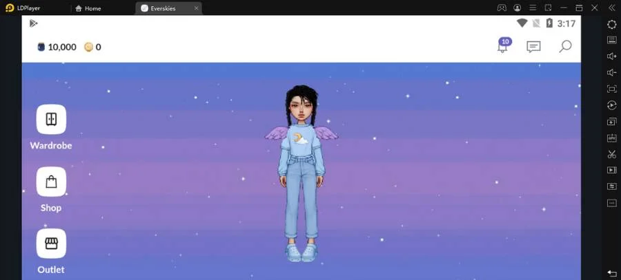Viewport: 621px width, 280px height.
Task: Take screenshot with scissors icon
Action: tap(611, 154)
